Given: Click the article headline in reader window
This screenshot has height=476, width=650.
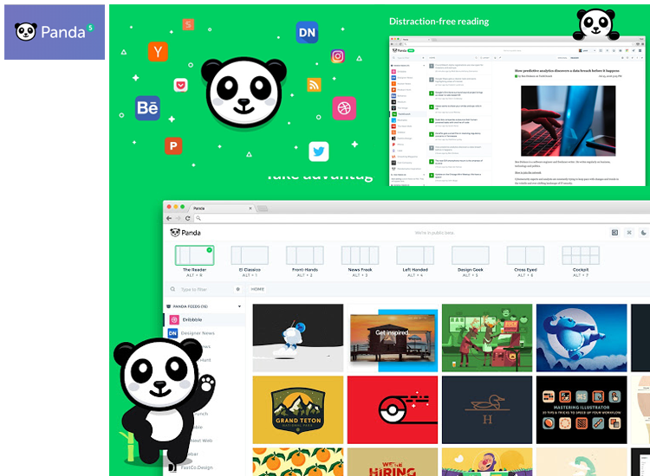Looking at the screenshot, I should 567,71.
